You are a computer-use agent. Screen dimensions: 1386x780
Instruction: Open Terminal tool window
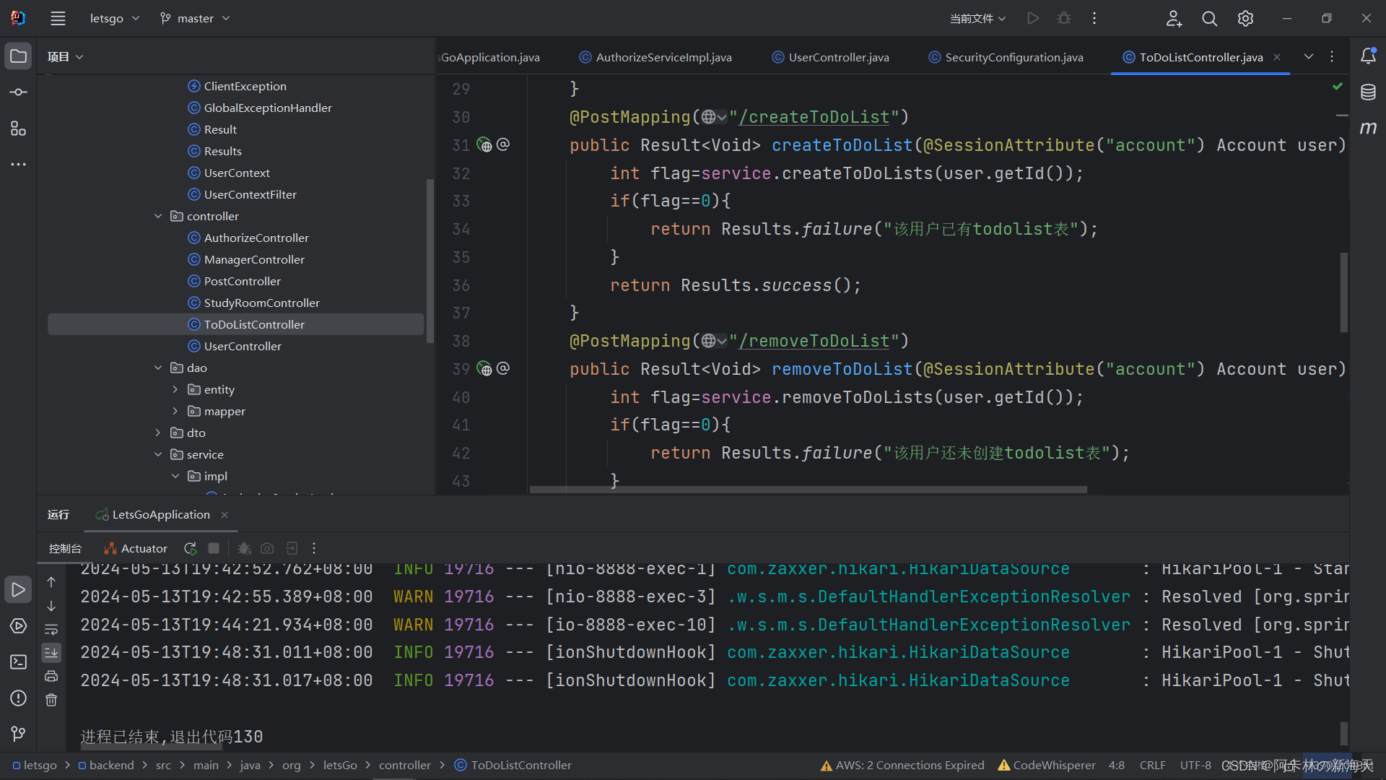pos(18,662)
